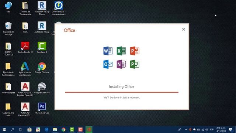
Task: Click the Word icon in Office installer
Action: pyautogui.click(x=108, y=51)
